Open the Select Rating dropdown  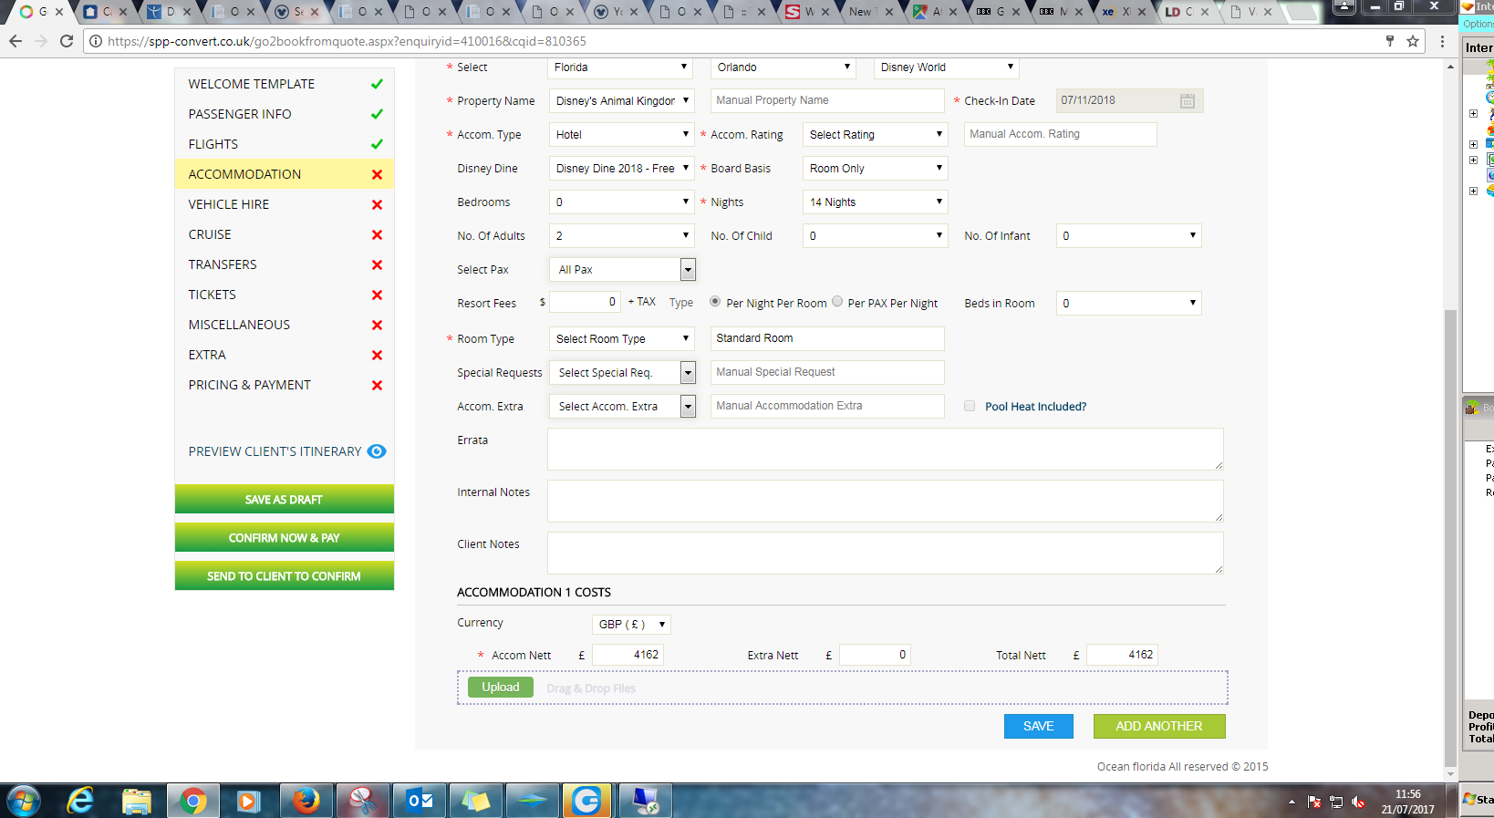(876, 135)
